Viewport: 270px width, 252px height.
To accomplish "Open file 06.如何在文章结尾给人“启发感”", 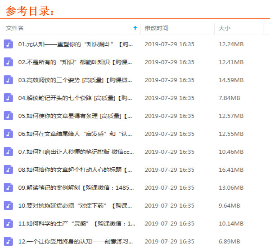I will (x=75, y=134).
